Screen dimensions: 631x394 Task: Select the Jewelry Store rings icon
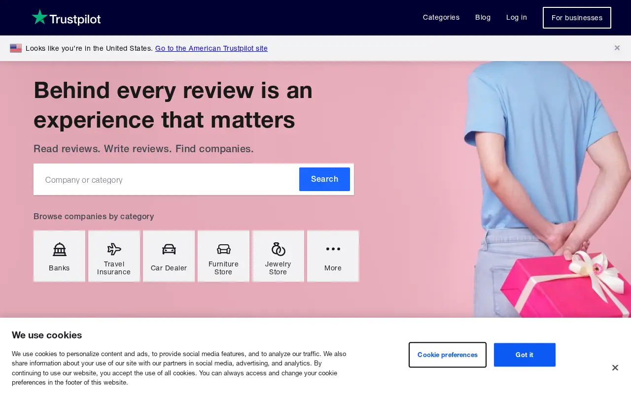pos(278,249)
